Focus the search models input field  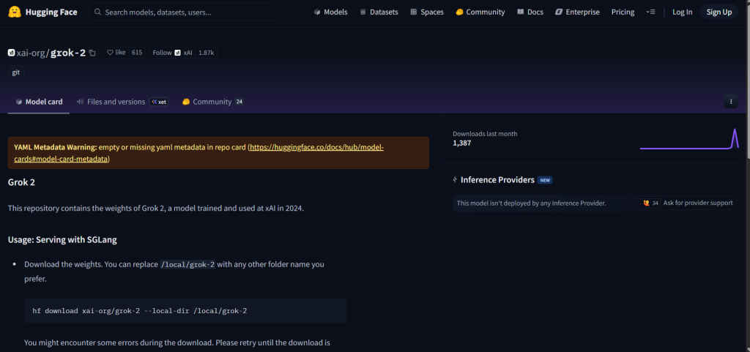click(x=198, y=12)
